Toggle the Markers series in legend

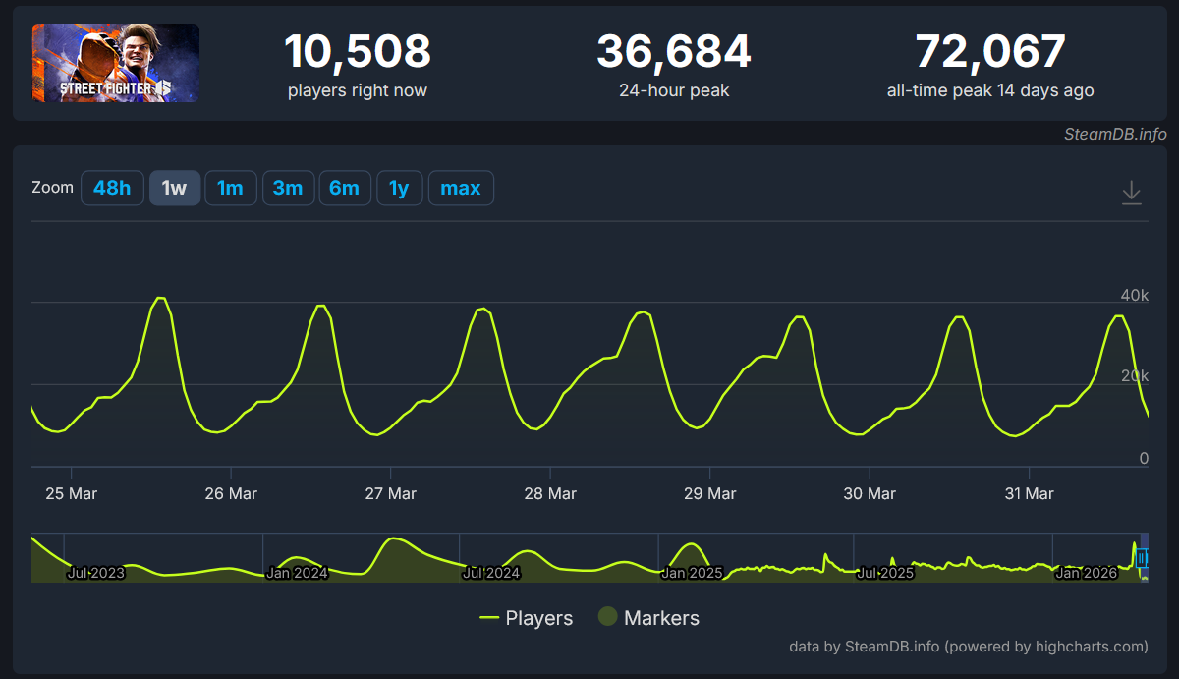tap(649, 618)
